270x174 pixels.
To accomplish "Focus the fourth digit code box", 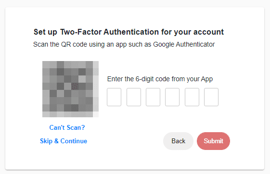I will click(x=172, y=97).
